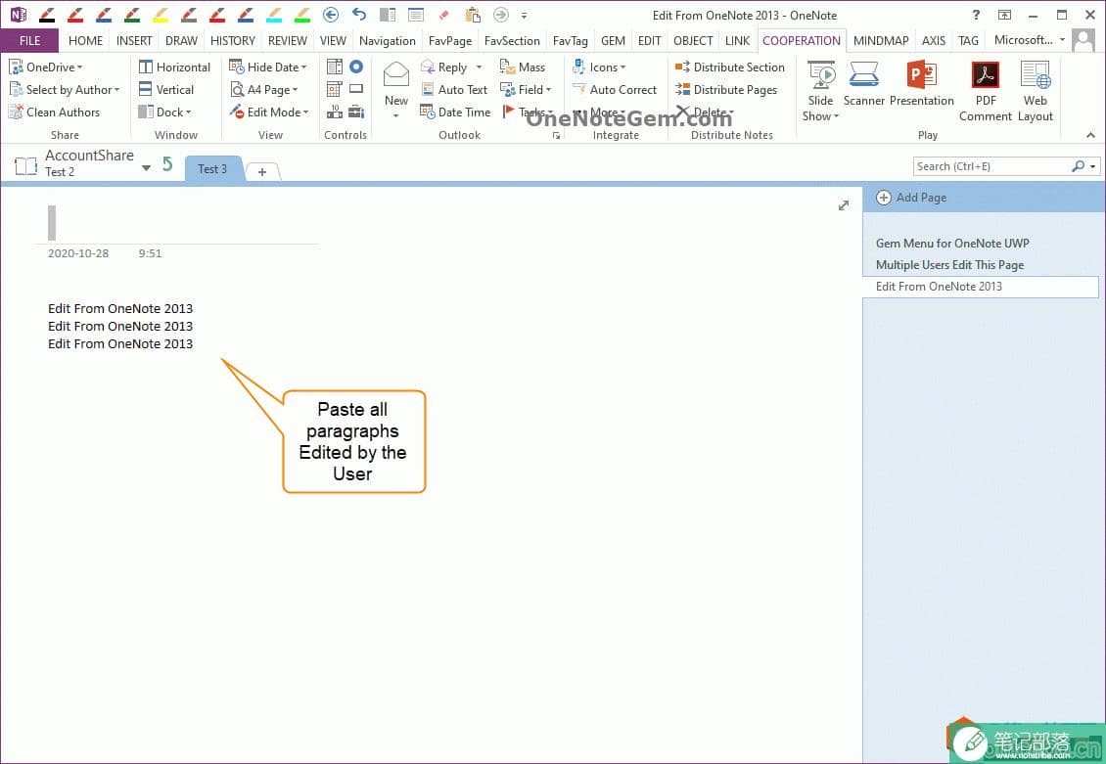1106x764 pixels.
Task: Open the PowerPoint Presentation tool
Action: [x=922, y=84]
